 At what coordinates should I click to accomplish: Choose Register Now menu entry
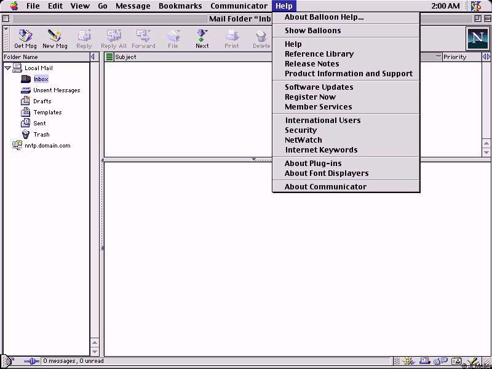point(346,97)
